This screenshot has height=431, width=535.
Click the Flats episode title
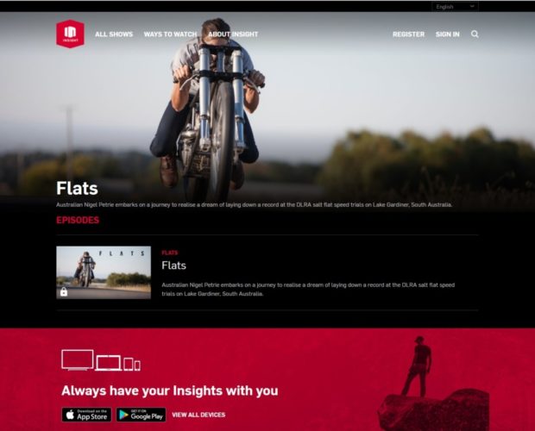[x=173, y=265]
